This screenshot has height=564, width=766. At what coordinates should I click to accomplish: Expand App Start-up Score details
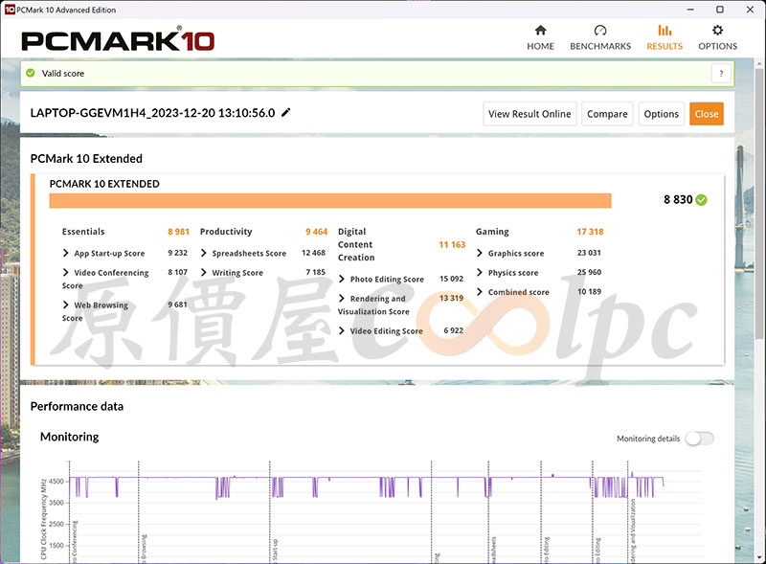tap(66, 254)
